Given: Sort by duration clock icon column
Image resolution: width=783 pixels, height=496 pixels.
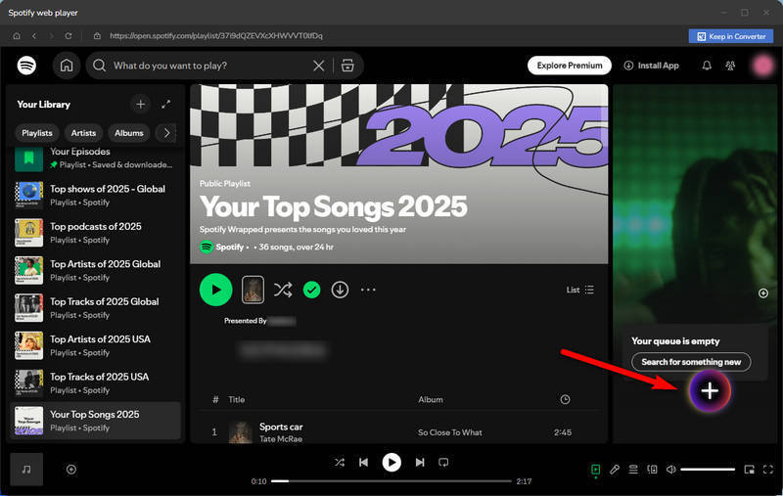Looking at the screenshot, I should [565, 400].
